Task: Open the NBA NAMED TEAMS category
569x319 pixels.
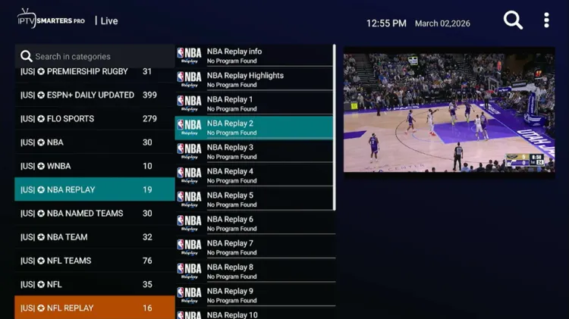Action: 95,213
